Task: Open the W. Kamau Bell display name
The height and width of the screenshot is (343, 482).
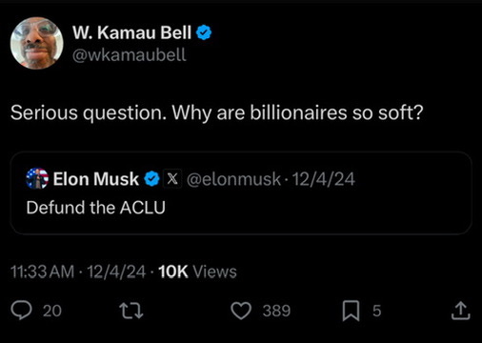Action: [x=131, y=32]
